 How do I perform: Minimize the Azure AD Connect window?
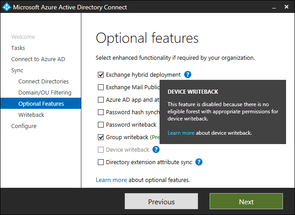[274, 7]
